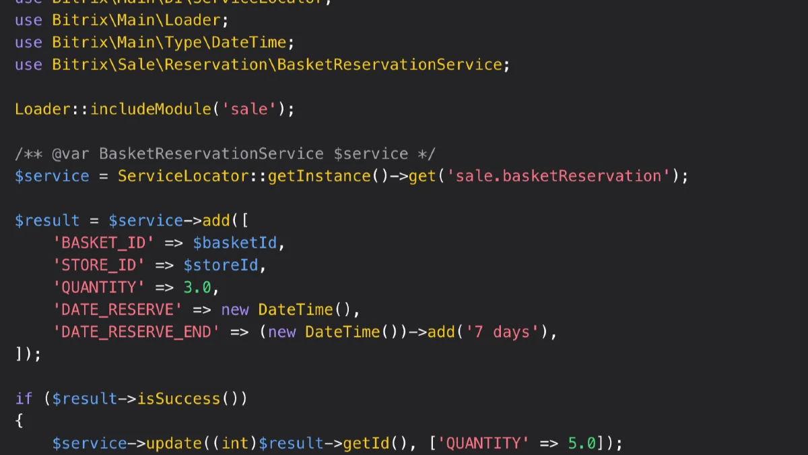Click the value '3.0' for QUANTITY
Screen dimensions: 808x455
pyautogui.click(x=197, y=287)
